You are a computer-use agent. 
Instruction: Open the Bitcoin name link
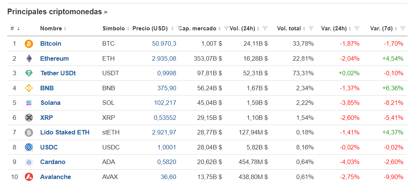(x=51, y=43)
